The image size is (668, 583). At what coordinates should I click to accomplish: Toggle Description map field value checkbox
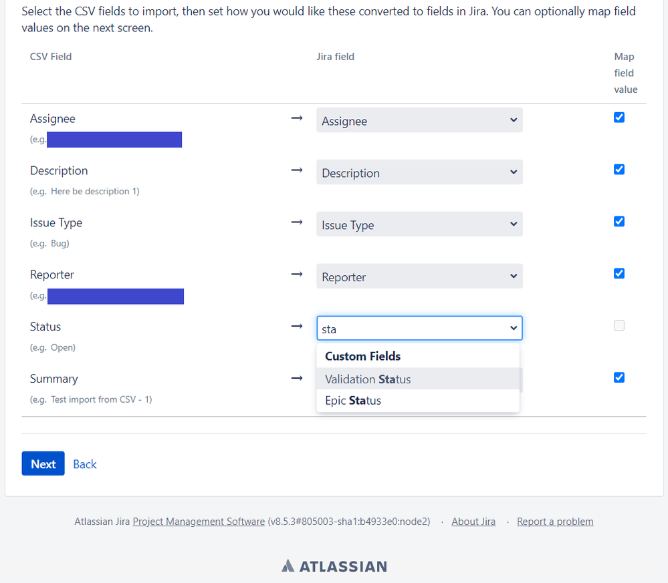point(619,170)
